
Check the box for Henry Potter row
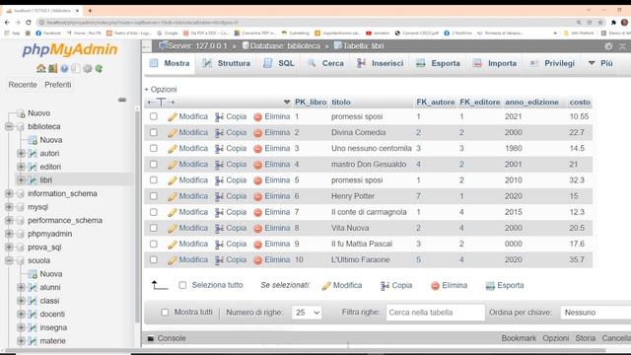154,196
